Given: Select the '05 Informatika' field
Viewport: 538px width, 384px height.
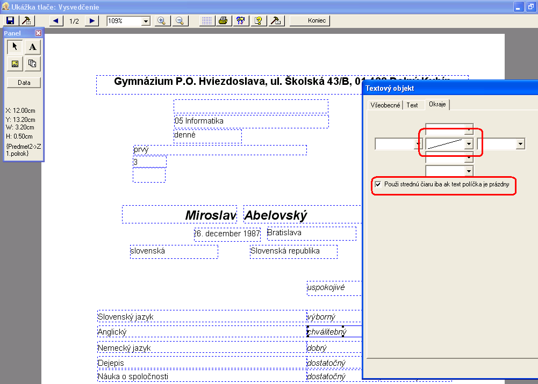Looking at the screenshot, I should 251,121.
